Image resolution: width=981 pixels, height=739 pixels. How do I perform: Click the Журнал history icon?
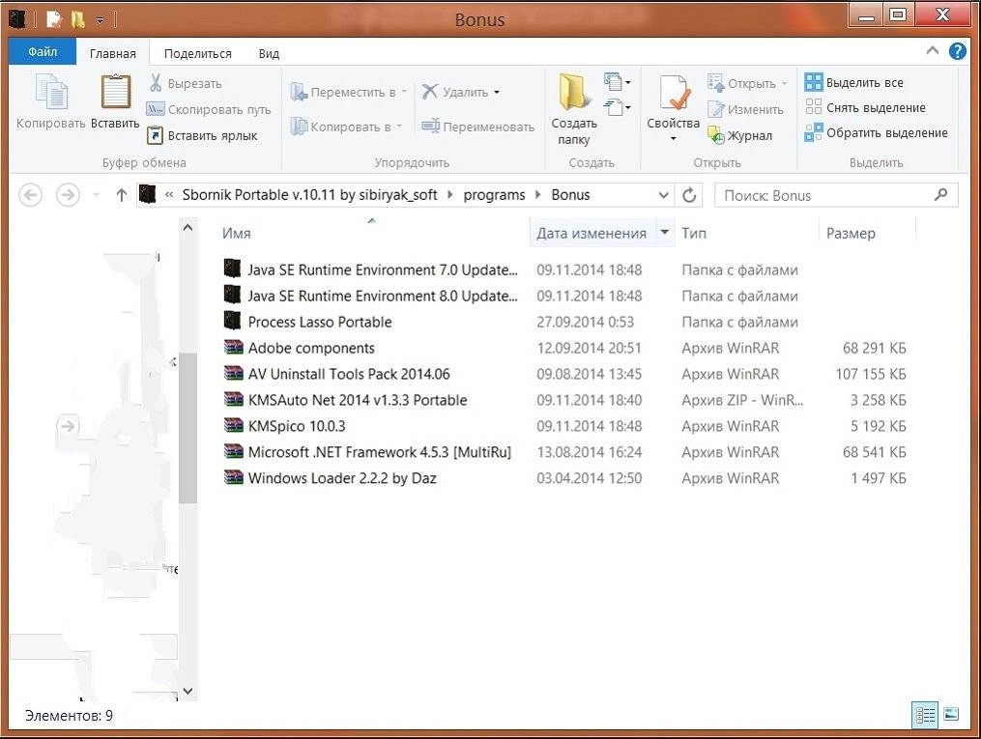click(716, 135)
